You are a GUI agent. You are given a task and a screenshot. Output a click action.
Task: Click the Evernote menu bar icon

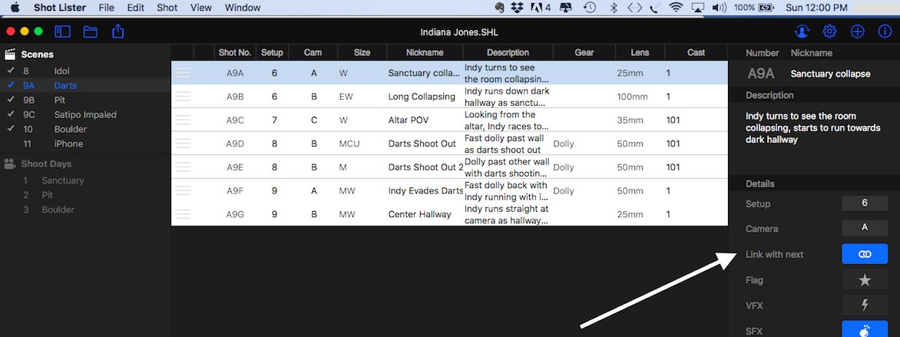click(500, 8)
